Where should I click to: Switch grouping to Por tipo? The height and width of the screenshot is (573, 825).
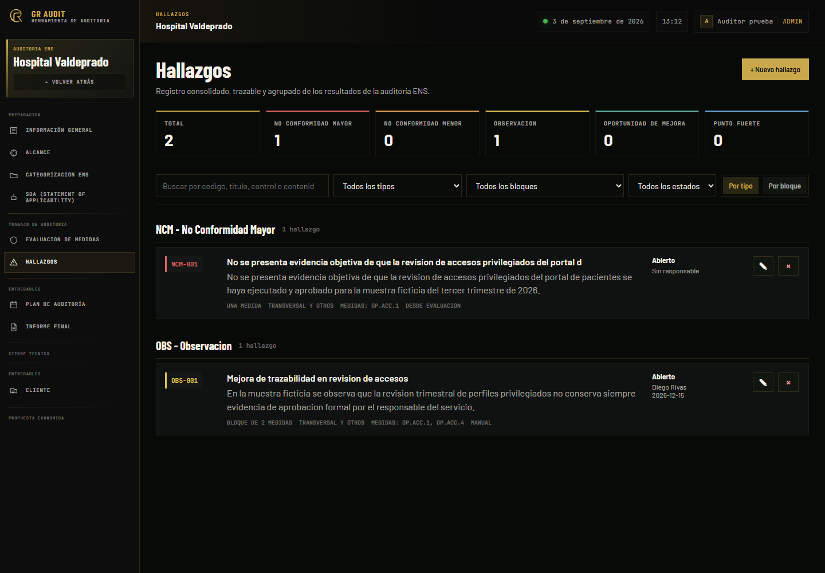point(741,186)
